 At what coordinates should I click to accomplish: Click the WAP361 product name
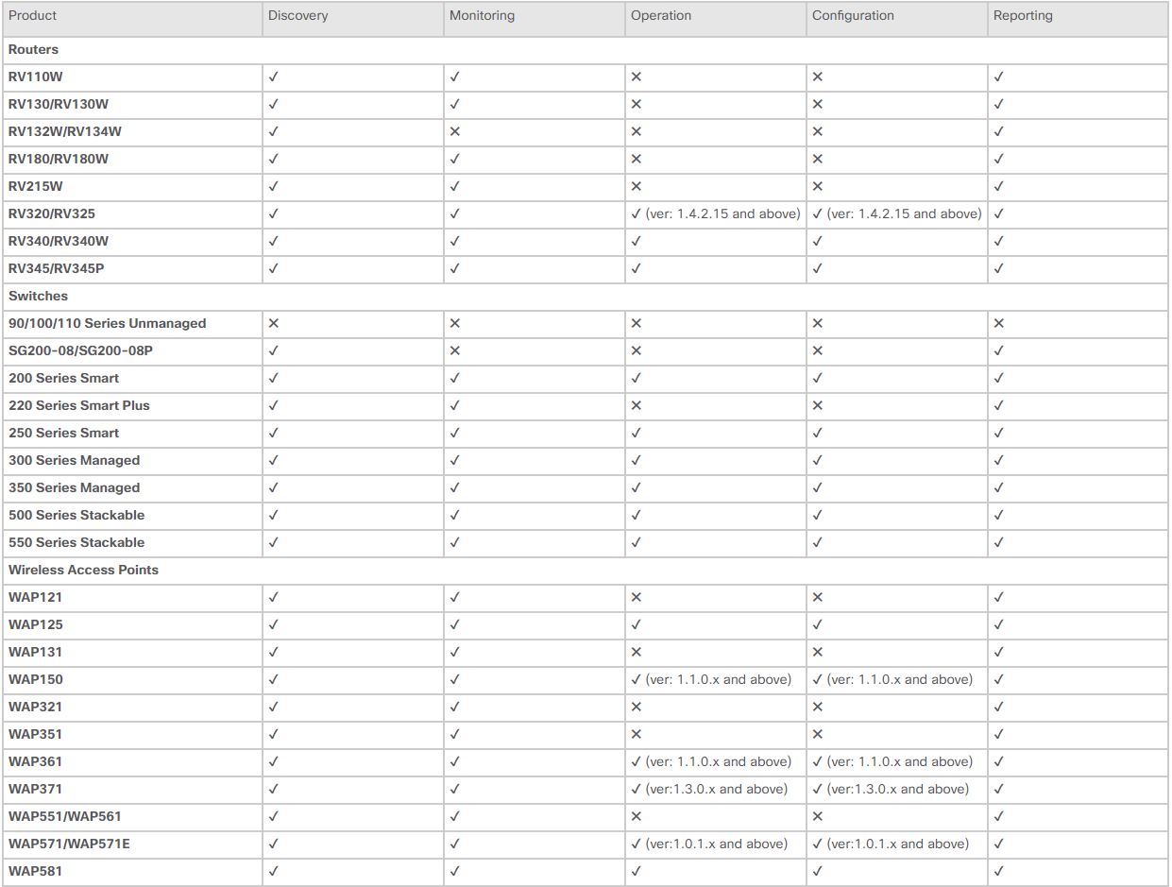(x=35, y=761)
